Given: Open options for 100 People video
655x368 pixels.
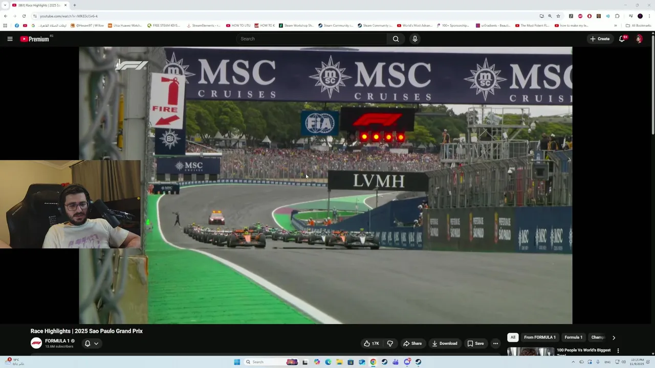Looking at the screenshot, I should [618, 351].
